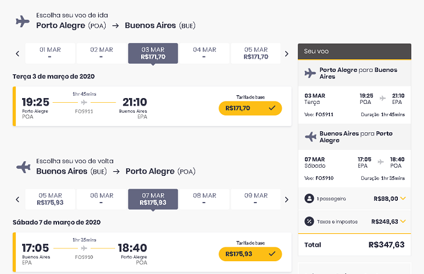Click plane icon in Porto Alegre para Buenos Aires summary
The width and height of the screenshot is (424, 274).
310,73
